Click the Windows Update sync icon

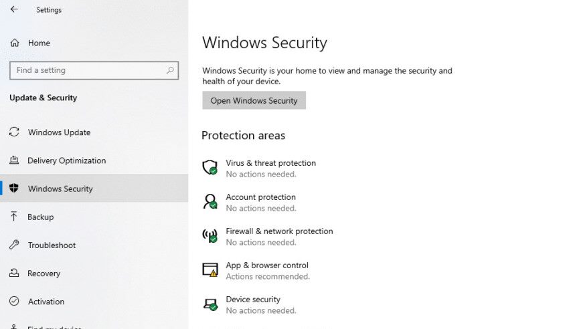[x=14, y=132]
